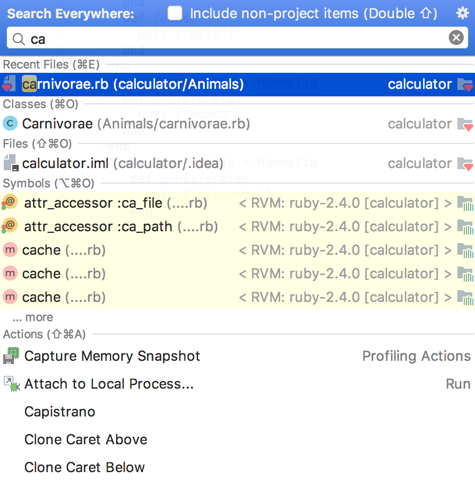Screen dimensions: 475x485
Task: Click the ca_file attribute icon
Action: pyautogui.click(x=10, y=203)
